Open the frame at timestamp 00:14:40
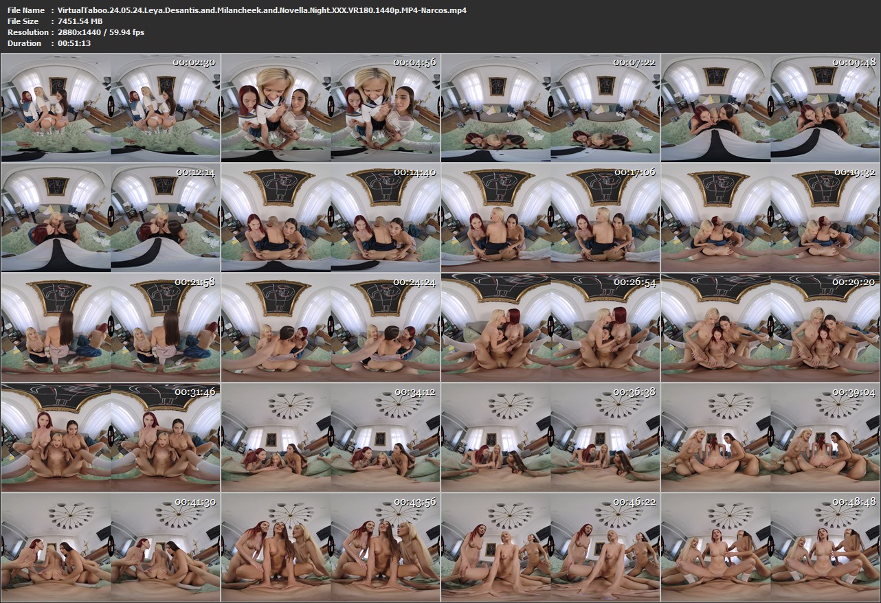The width and height of the screenshot is (881, 603). pos(331,217)
